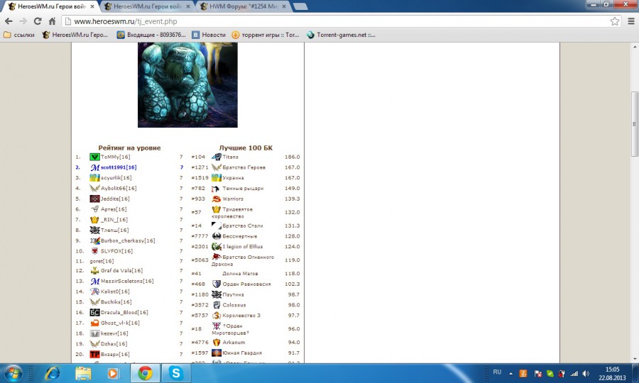The image size is (639, 383).
Task: Click the БС clan icon beside Dracula_Blood[16]
Action: [x=94, y=313]
